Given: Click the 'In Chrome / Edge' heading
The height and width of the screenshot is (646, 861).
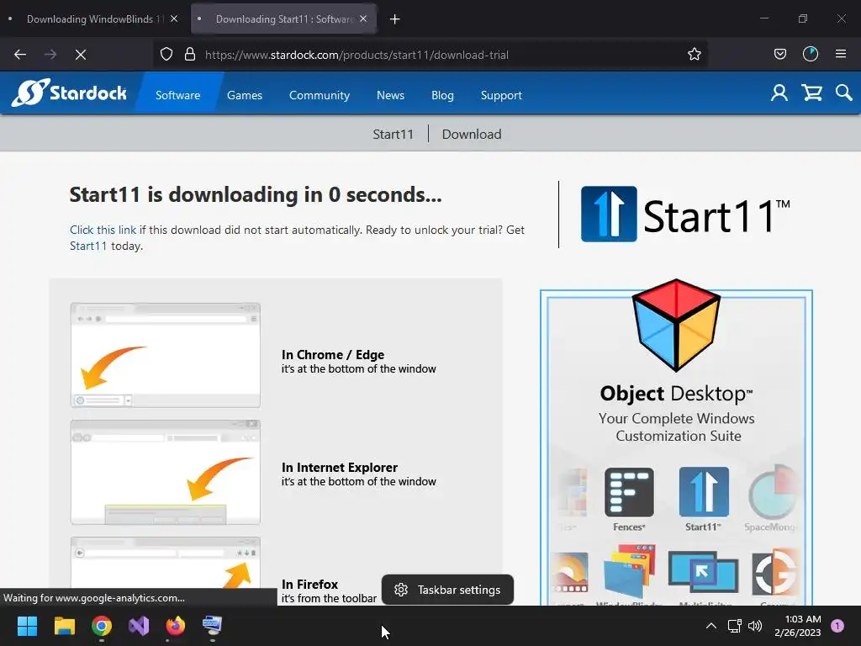Looking at the screenshot, I should [x=333, y=354].
